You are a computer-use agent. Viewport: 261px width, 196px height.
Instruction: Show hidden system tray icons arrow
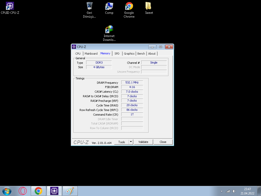tap(221, 191)
